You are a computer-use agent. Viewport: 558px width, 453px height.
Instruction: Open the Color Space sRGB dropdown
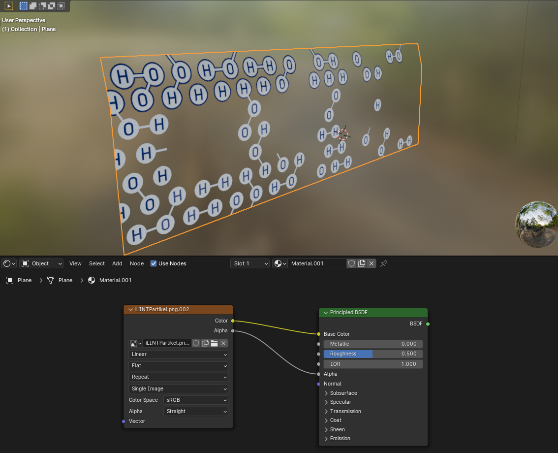tap(196, 400)
